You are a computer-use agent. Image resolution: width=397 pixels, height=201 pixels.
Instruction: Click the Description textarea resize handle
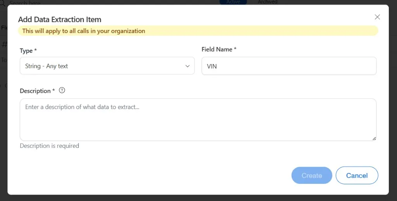374,139
